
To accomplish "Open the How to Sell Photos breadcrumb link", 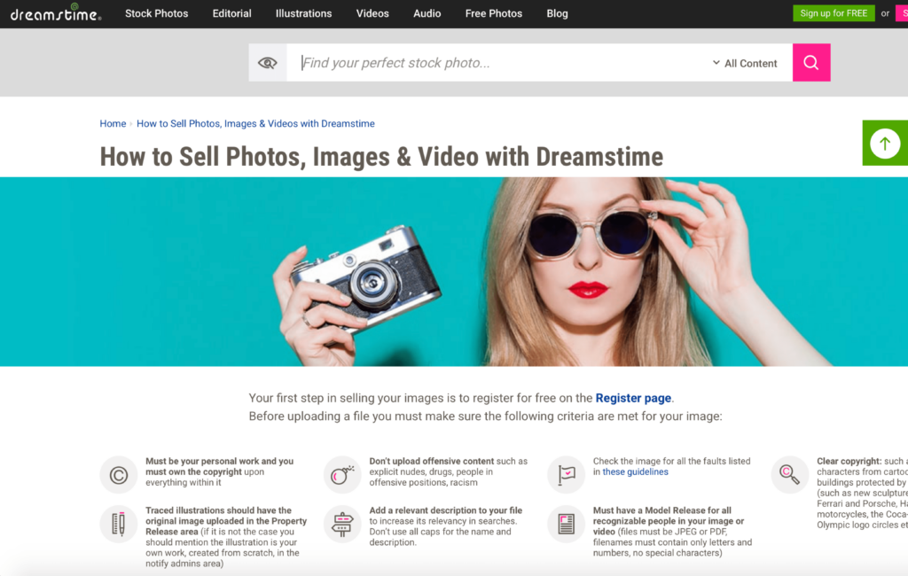I will pos(255,123).
